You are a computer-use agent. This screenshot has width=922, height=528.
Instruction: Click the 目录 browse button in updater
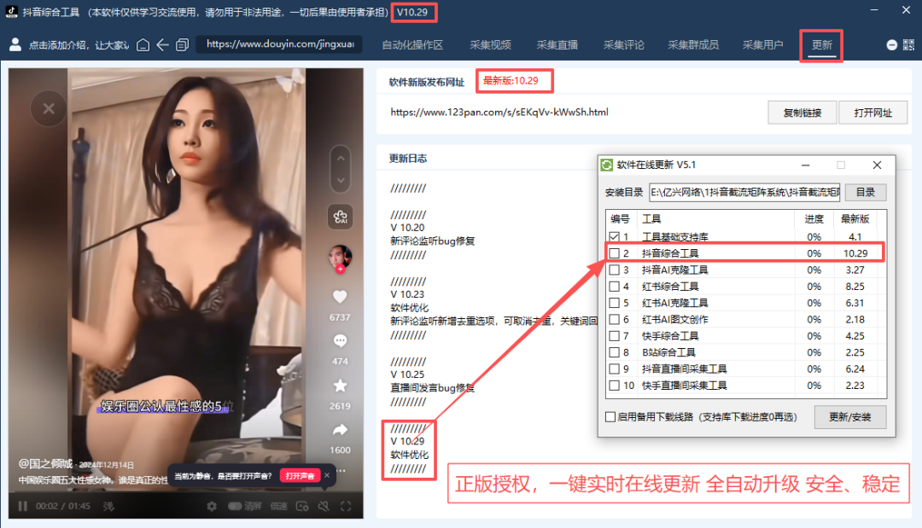[x=866, y=192]
